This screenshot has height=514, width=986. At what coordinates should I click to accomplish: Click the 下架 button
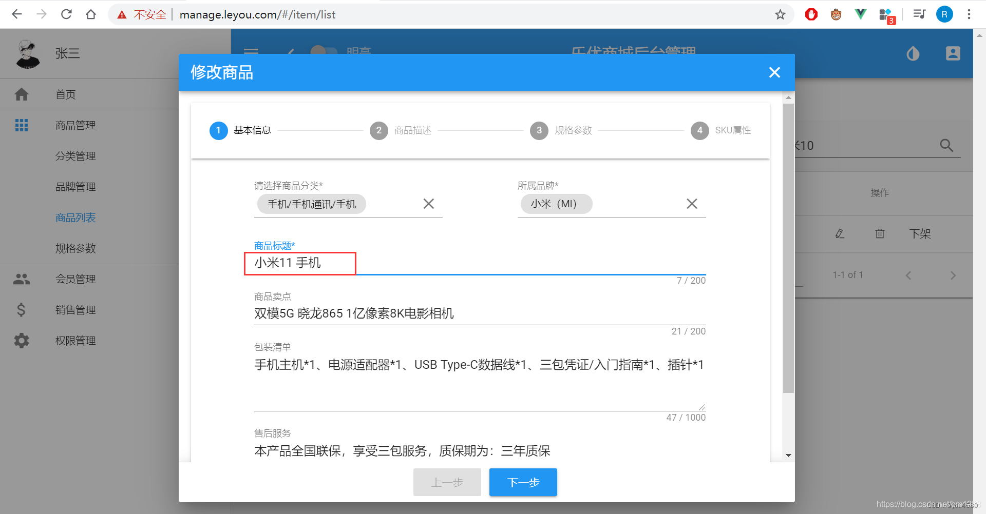[920, 234]
